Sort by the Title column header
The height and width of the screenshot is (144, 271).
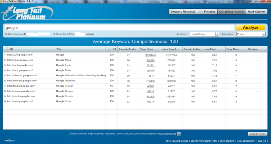point(80,49)
